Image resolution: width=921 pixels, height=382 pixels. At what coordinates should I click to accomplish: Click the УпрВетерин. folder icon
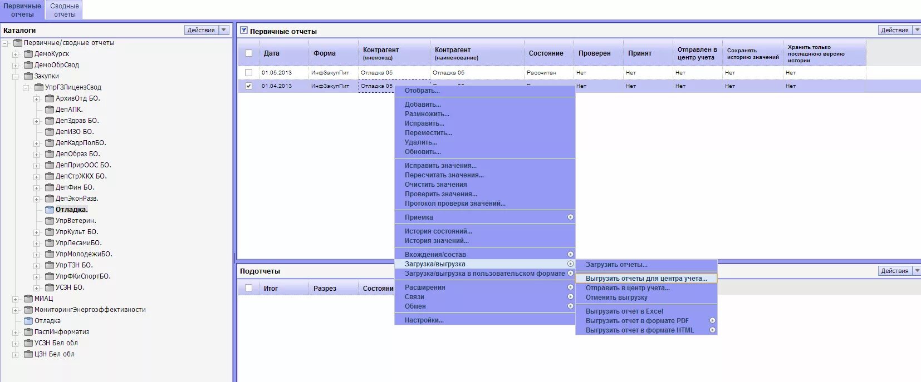click(x=50, y=221)
